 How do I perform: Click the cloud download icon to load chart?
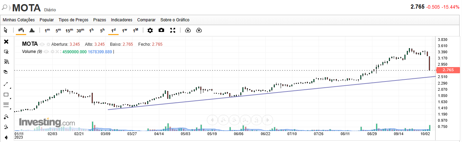pyautogui.click(x=188, y=30)
